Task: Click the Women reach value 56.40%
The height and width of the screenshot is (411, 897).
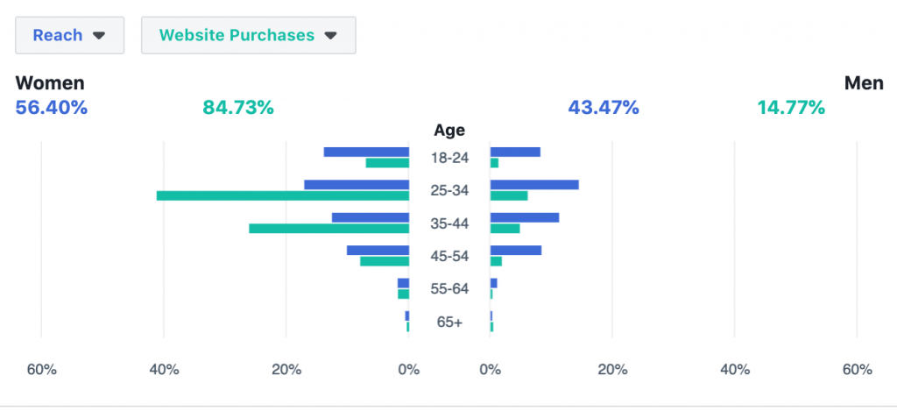Action: tap(52, 108)
